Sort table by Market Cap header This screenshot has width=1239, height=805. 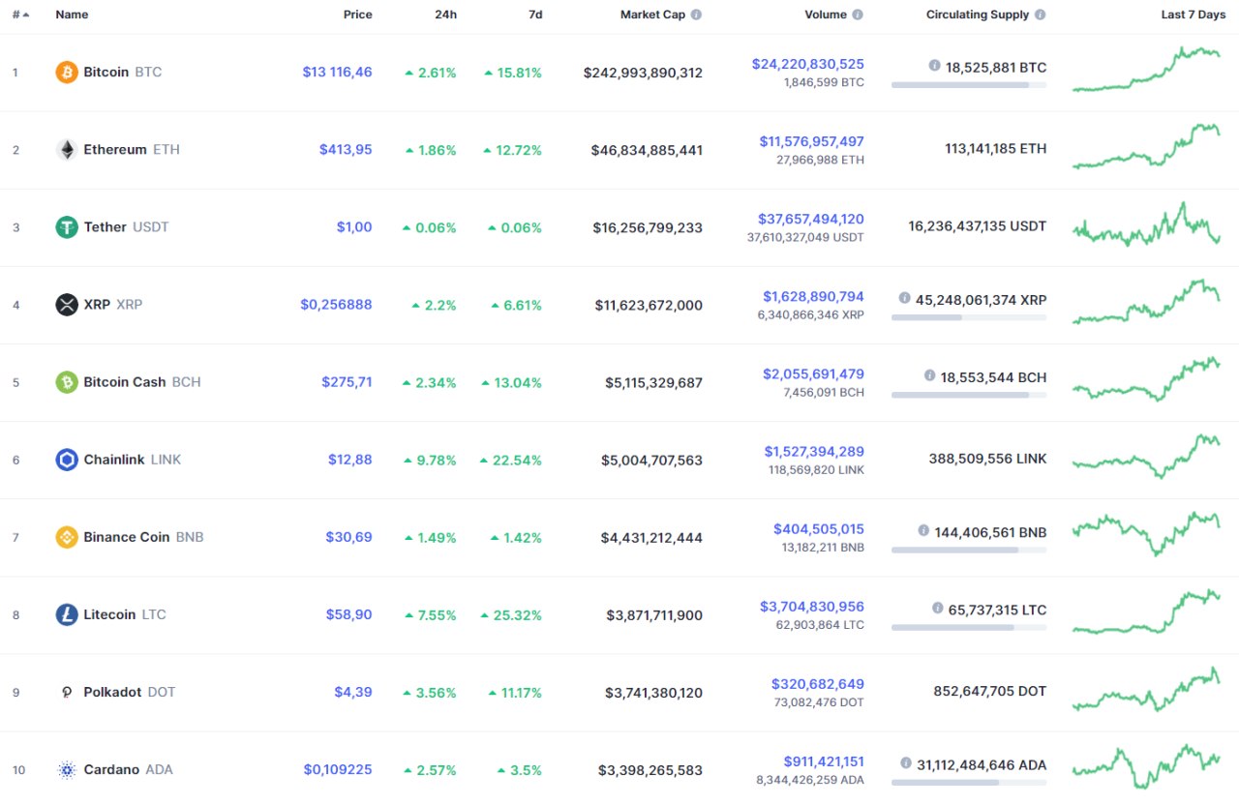(x=653, y=15)
